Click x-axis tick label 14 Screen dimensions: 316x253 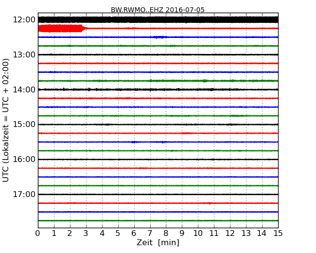262,233
